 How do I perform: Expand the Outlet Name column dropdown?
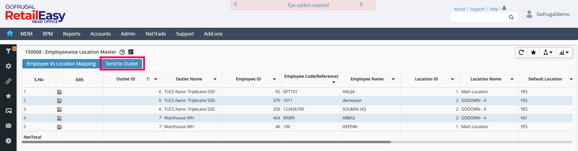pos(215,79)
